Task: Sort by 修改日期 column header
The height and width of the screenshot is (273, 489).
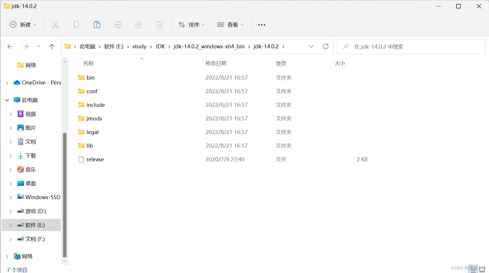Action: [216, 63]
